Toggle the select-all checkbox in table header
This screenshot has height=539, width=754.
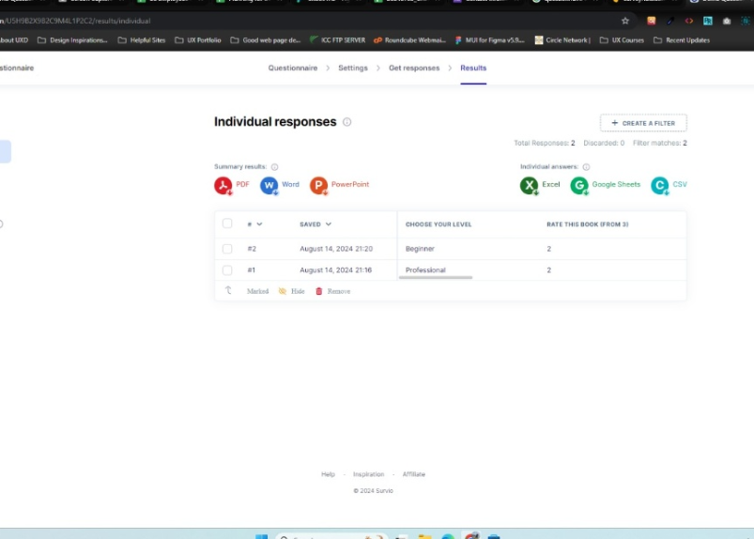point(227,223)
